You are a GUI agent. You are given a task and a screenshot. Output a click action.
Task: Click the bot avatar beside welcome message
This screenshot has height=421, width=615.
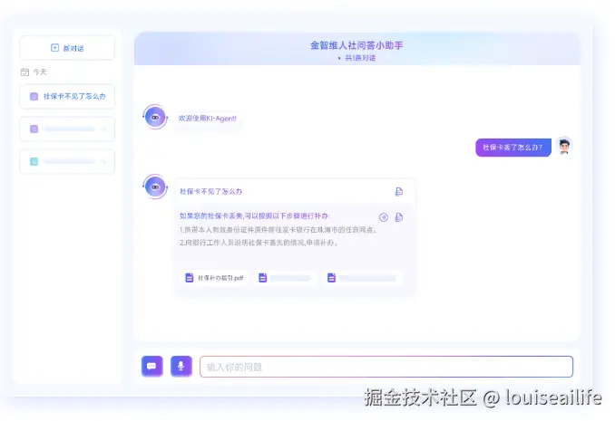point(155,117)
